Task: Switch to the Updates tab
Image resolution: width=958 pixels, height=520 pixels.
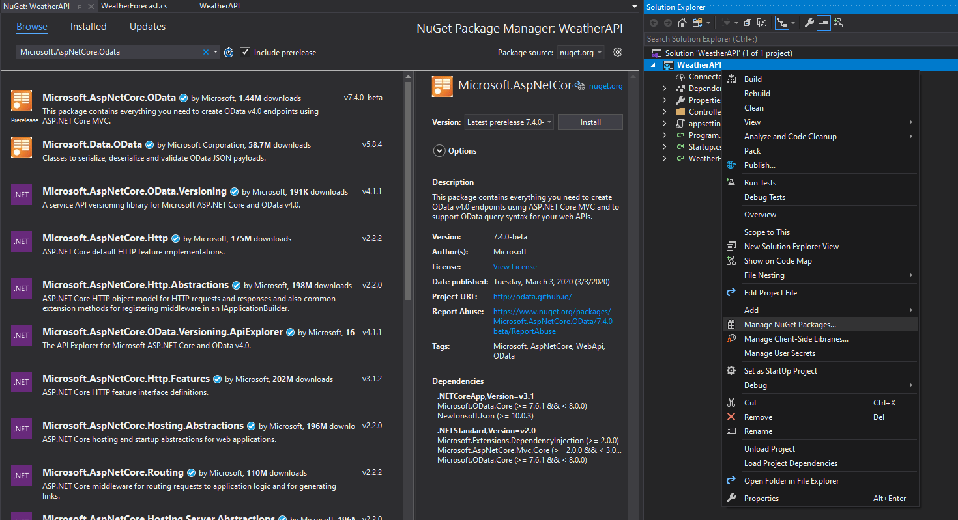Action: point(147,27)
